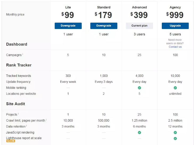Click Agency plan Mobile ranking checkmark
The height and width of the screenshot is (145, 194).
tap(175, 88)
